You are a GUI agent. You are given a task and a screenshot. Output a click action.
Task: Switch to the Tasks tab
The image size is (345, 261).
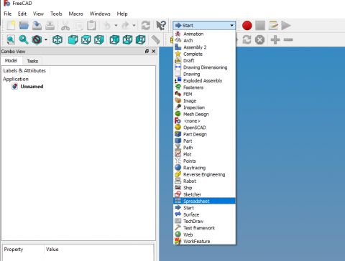point(32,61)
